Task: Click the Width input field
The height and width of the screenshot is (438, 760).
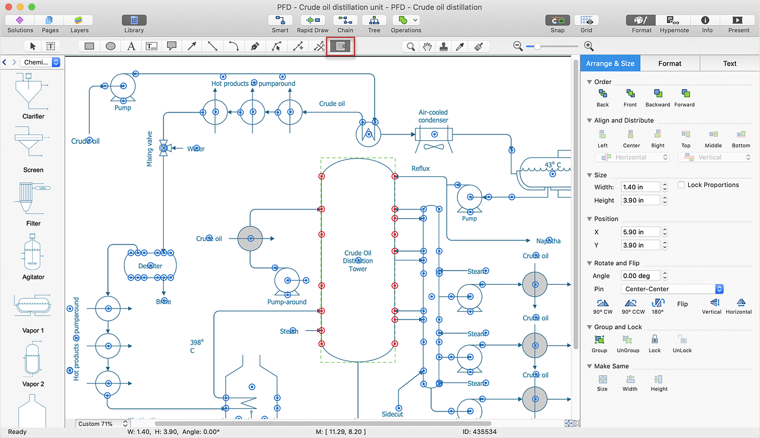Action: click(640, 187)
